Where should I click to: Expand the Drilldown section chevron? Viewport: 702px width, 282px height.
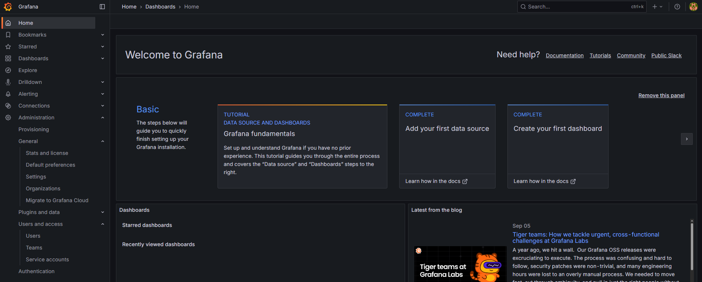(103, 82)
